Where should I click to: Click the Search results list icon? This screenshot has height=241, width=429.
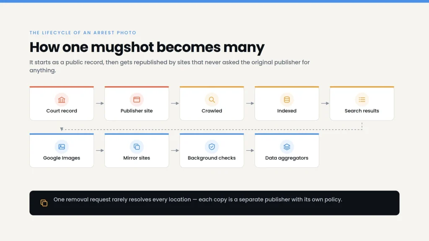click(x=362, y=100)
